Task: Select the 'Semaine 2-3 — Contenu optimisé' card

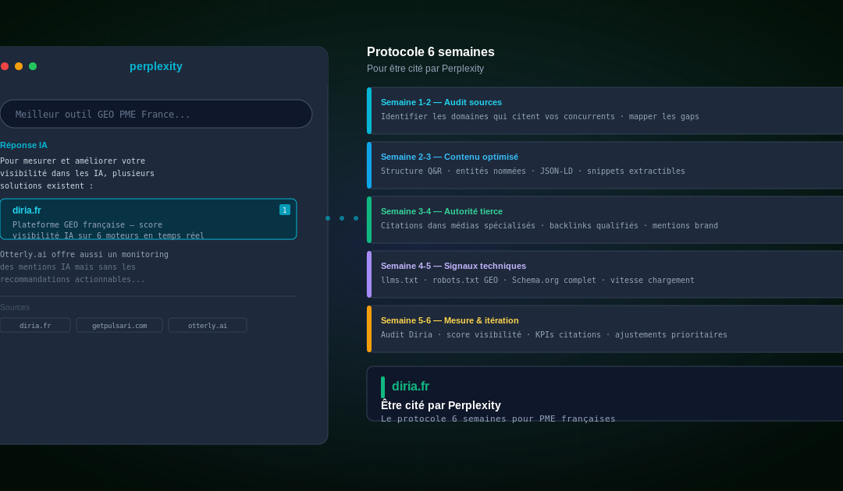Action: point(605,165)
